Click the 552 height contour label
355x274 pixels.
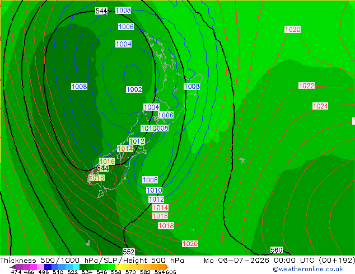click(x=129, y=252)
